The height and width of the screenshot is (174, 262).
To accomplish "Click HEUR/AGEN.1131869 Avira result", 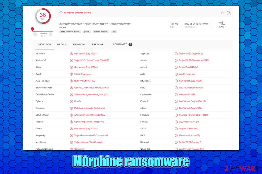I will click(x=84, y=81).
